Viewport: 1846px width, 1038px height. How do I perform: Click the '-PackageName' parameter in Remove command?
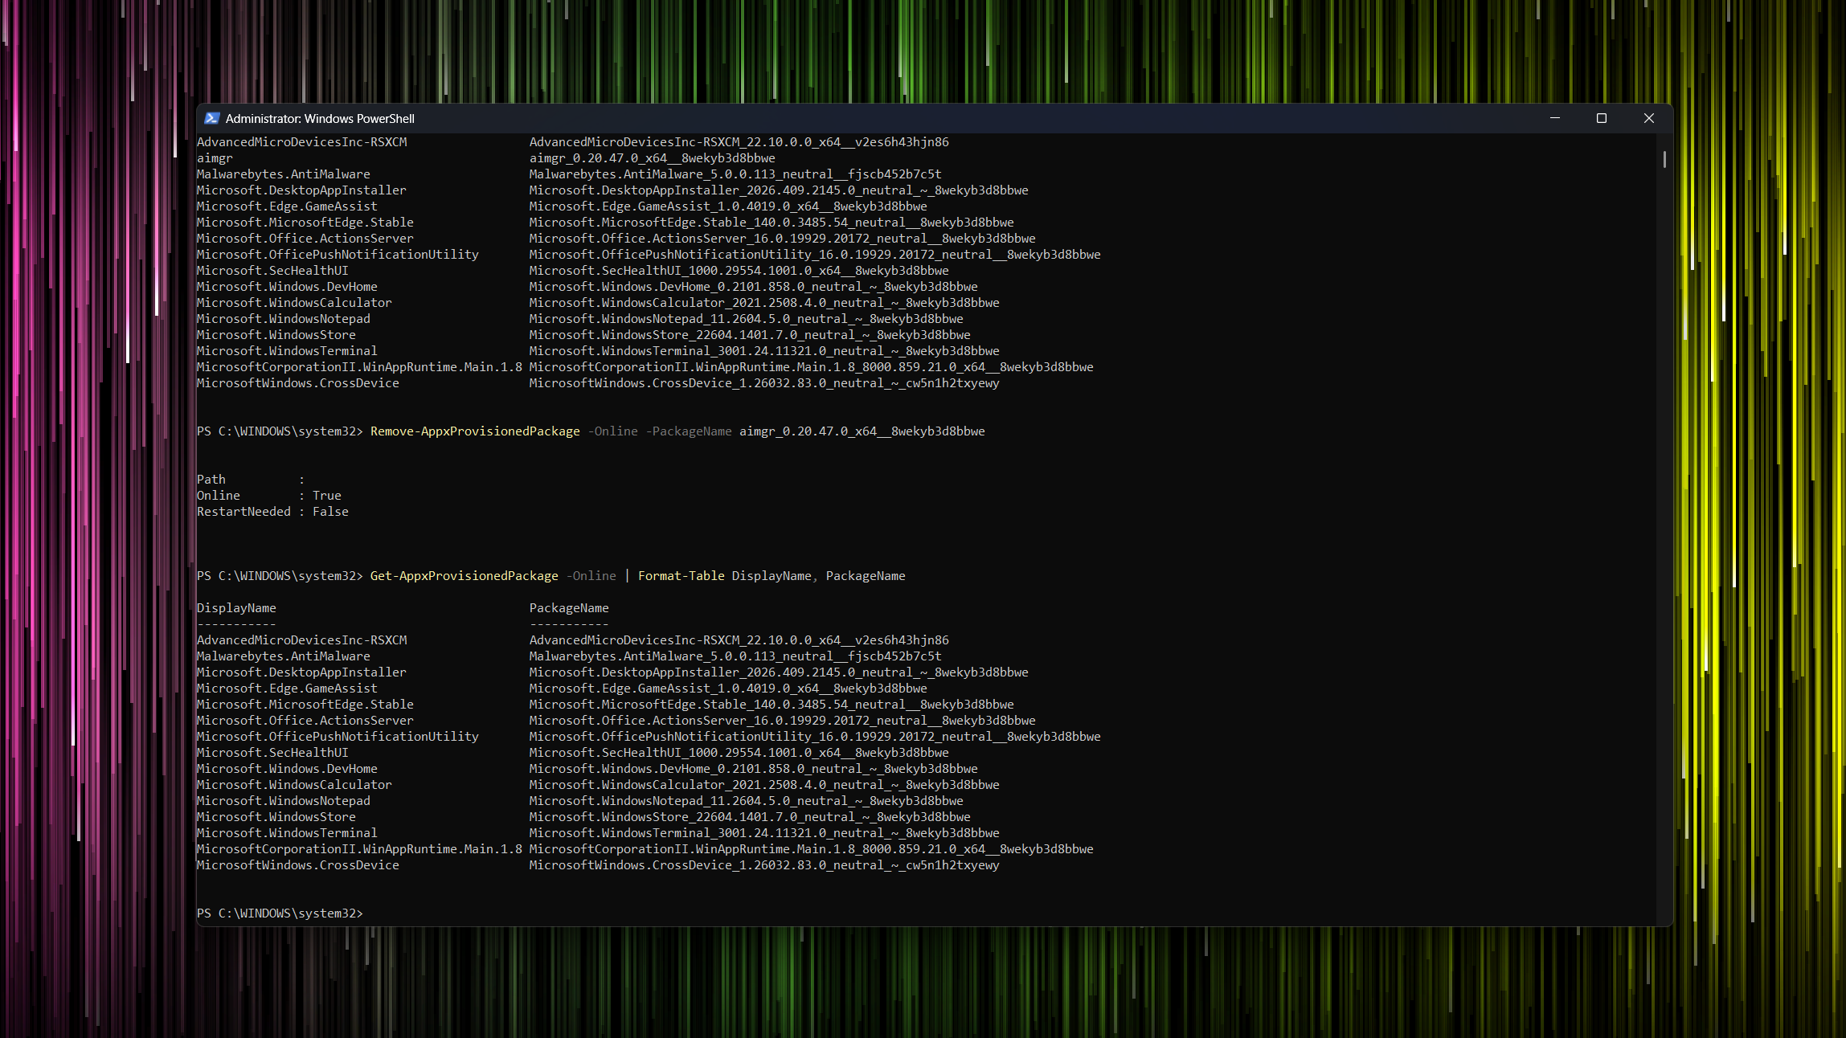689,431
